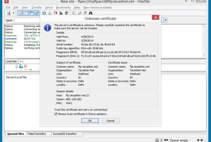The height and width of the screenshot is (142, 211).
Task: Toggle the message log display icon
Action: [x=20, y=13]
